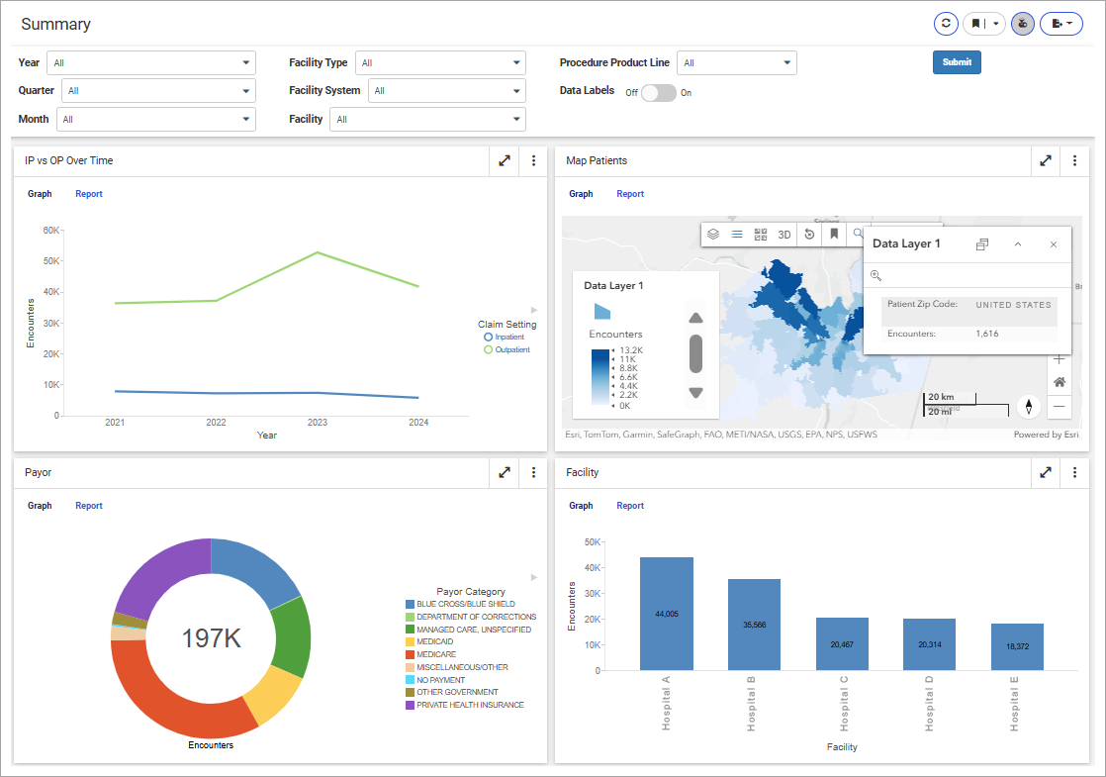This screenshot has height=777, width=1106.
Task: Click the refresh dashboard icon
Action: 947,24
